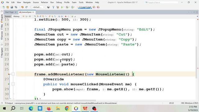Open the Navigate menu

[x=27, y=2]
